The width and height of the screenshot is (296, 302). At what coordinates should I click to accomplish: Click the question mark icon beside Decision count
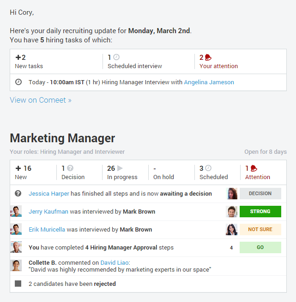tap(70, 168)
